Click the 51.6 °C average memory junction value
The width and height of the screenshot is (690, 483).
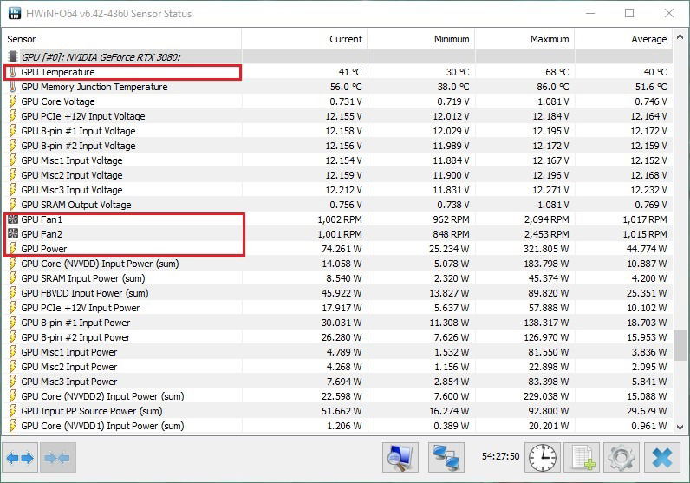click(x=651, y=87)
